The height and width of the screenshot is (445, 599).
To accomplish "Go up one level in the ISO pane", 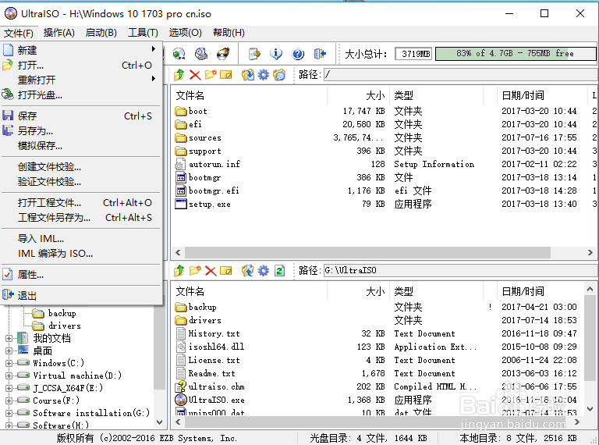I will (179, 74).
